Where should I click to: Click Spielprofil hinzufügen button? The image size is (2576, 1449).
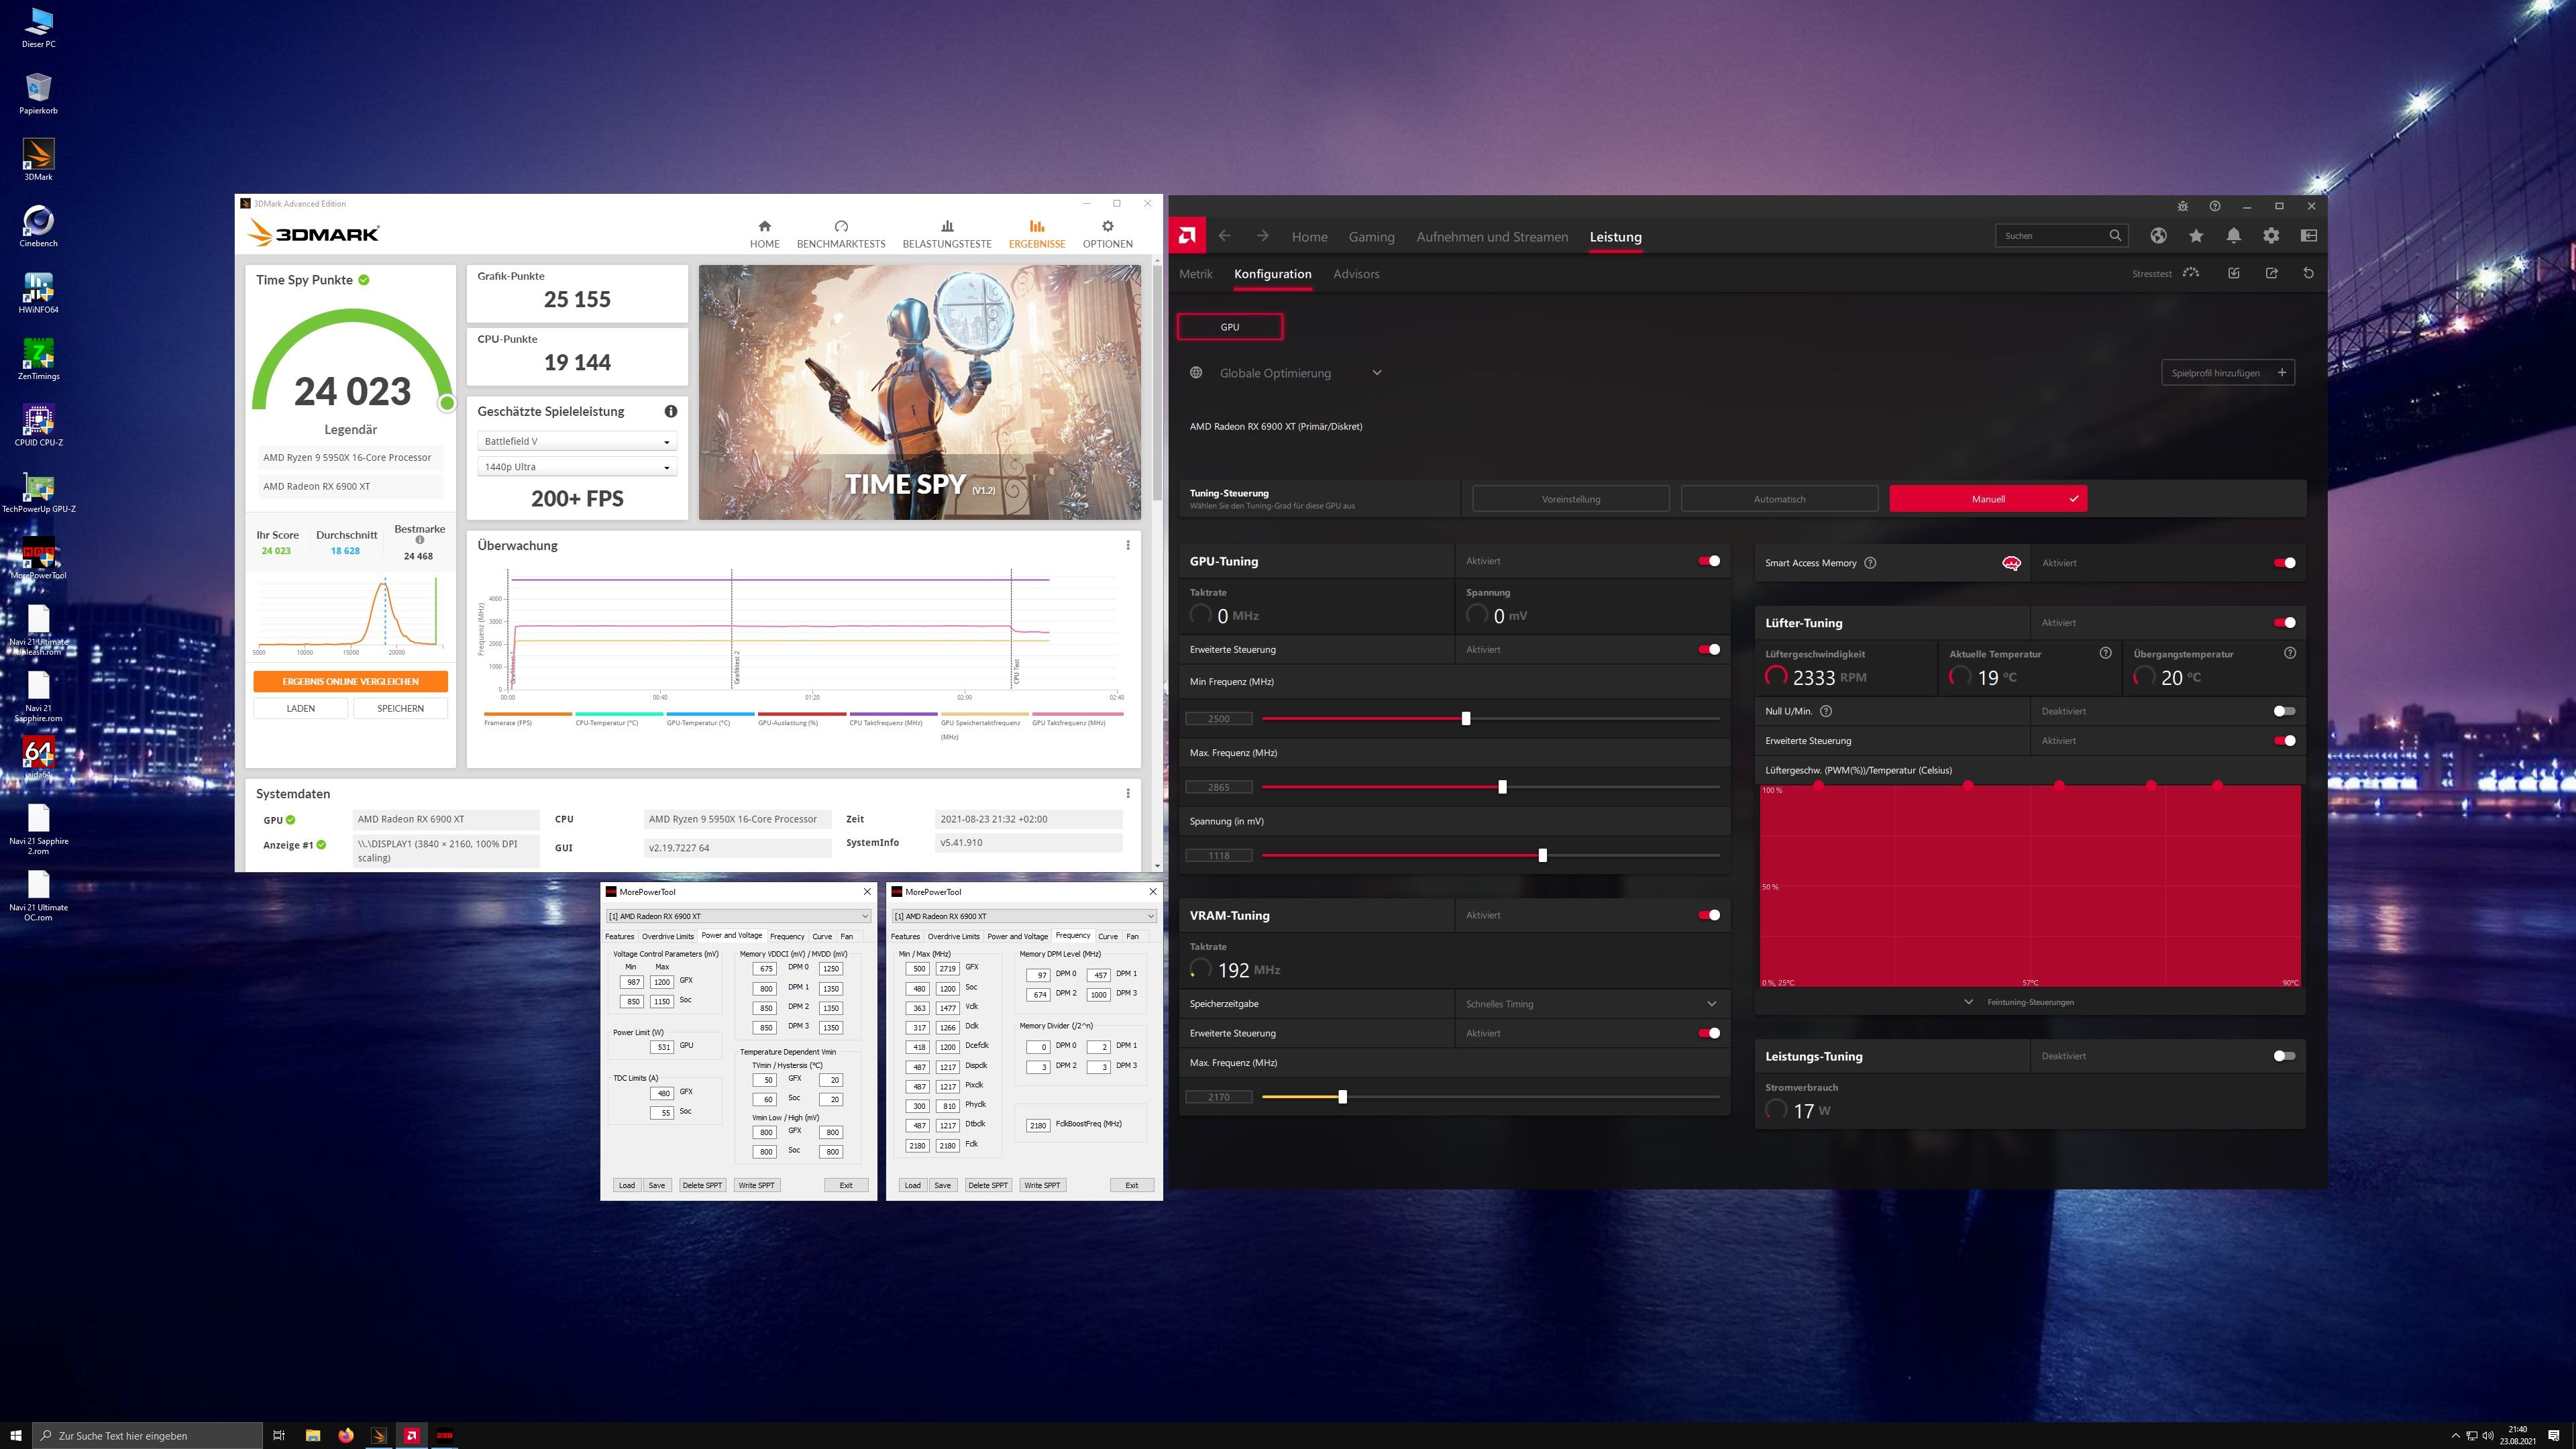2227,373
